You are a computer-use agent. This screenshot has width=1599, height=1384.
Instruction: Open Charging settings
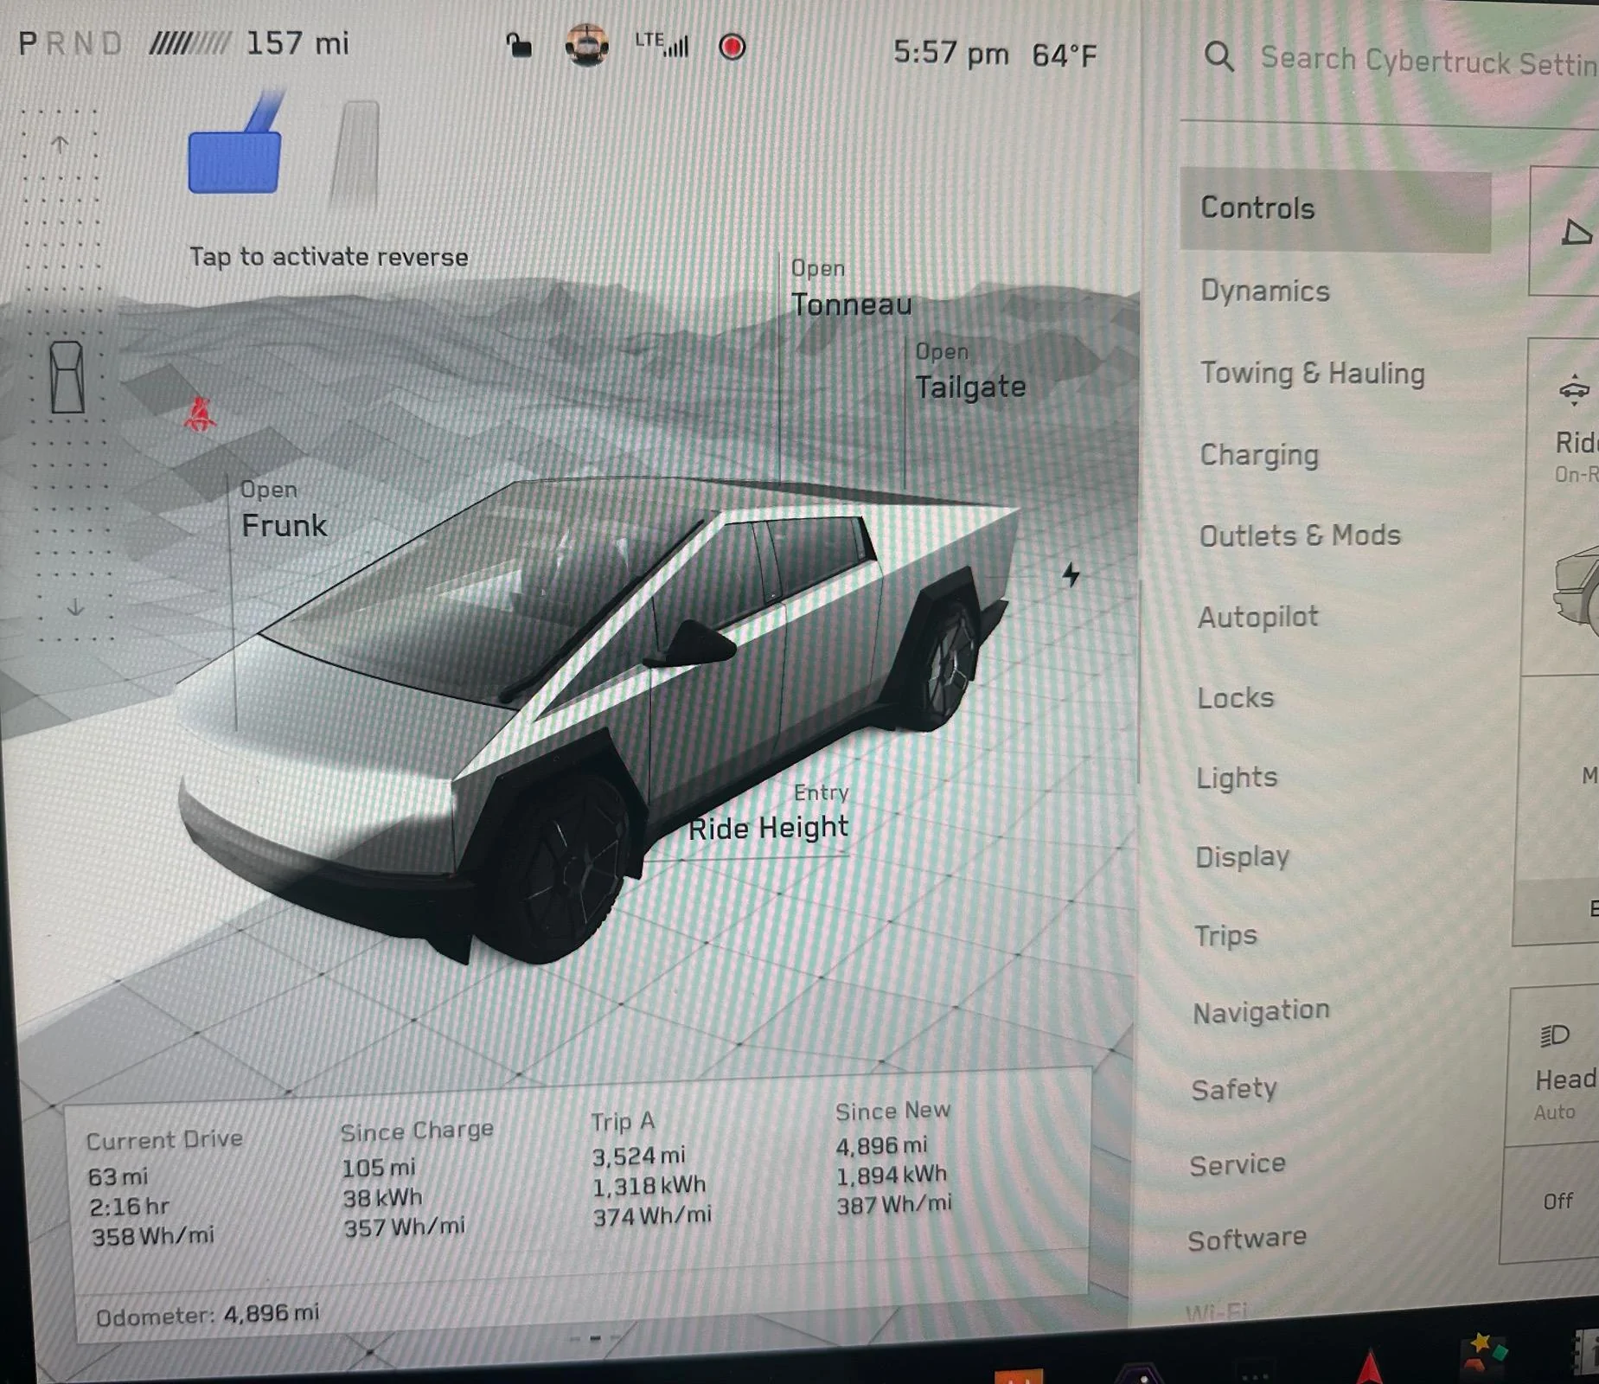(1259, 455)
